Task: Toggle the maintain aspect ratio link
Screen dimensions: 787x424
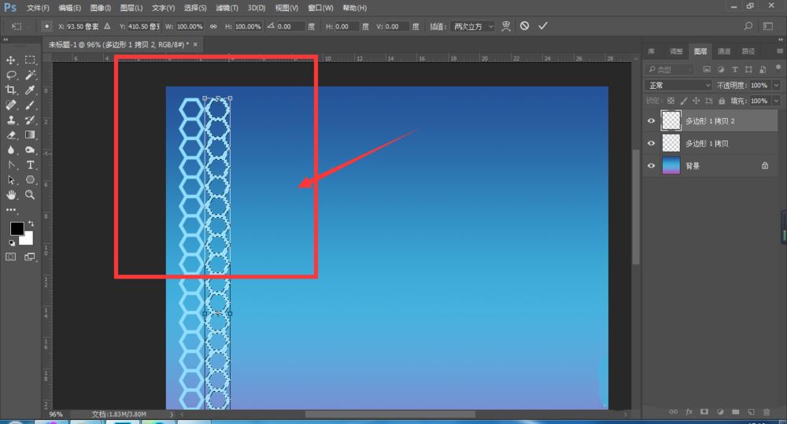Action: click(x=213, y=27)
